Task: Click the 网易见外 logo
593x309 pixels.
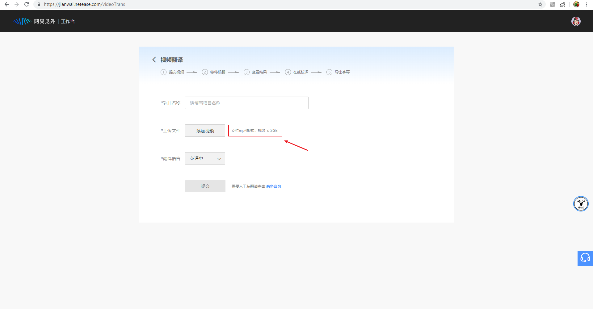Action: pyautogui.click(x=34, y=21)
